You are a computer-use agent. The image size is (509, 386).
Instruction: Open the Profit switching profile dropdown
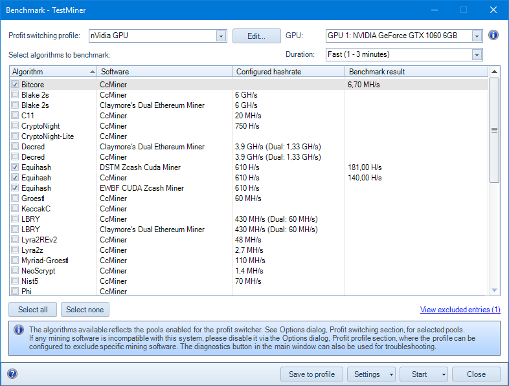tap(221, 36)
